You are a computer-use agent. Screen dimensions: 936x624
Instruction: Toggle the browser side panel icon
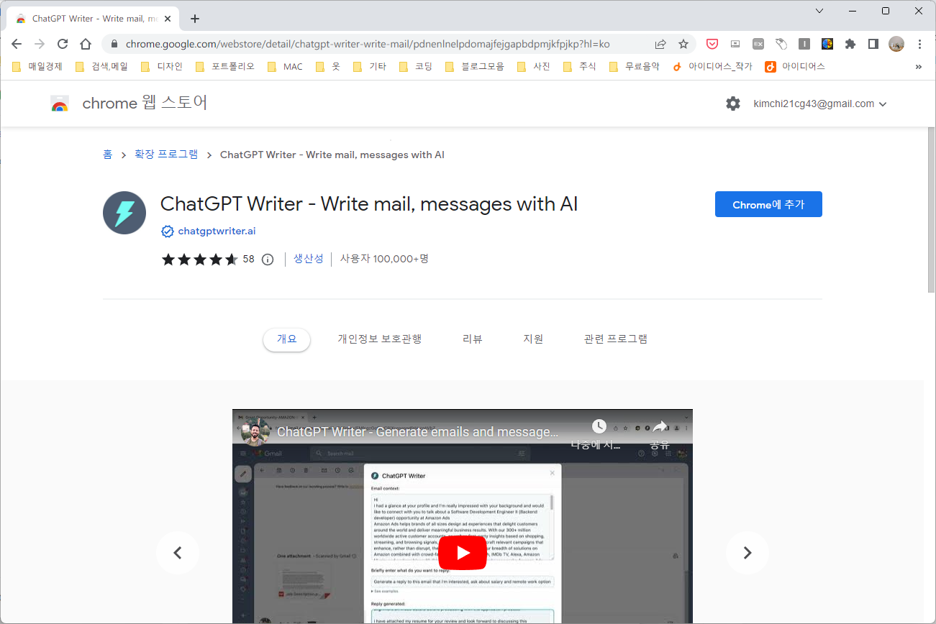pos(873,44)
